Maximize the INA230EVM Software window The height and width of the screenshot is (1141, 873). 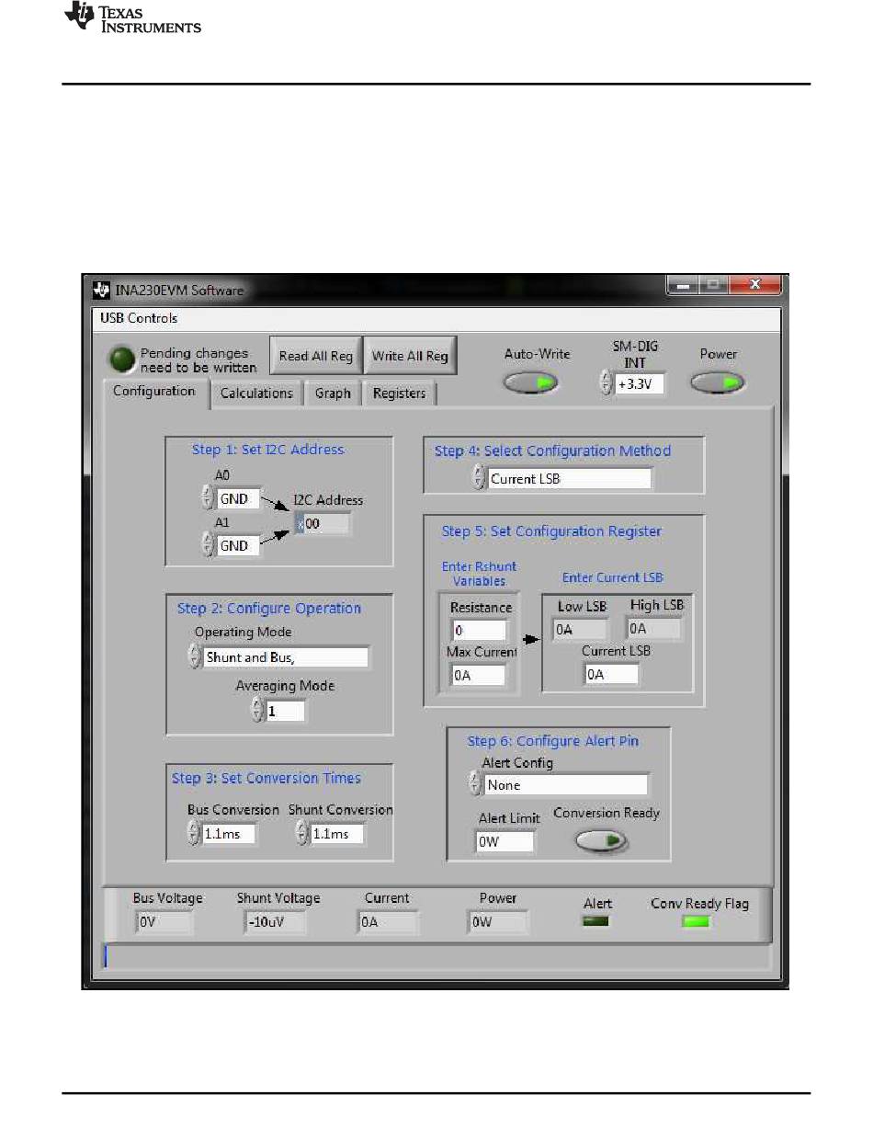[x=712, y=286]
